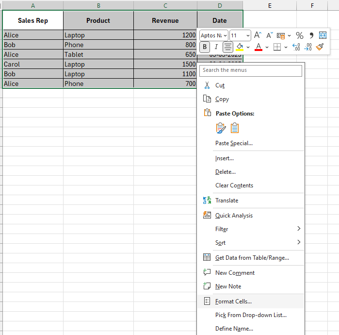
Task: Click the Increase Font Size icon
Action: coord(258,35)
